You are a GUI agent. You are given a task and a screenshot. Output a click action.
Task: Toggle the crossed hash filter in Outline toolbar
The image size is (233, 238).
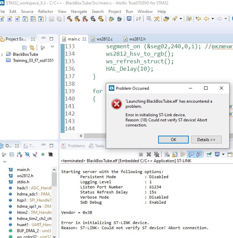pyautogui.click(x=51, y=154)
